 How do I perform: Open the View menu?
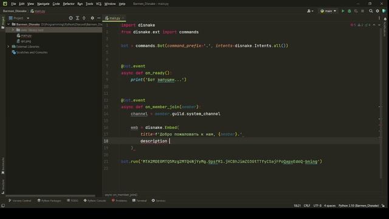point(30,4)
